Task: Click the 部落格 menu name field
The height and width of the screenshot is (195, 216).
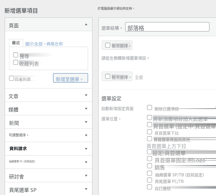Action: (x=167, y=27)
